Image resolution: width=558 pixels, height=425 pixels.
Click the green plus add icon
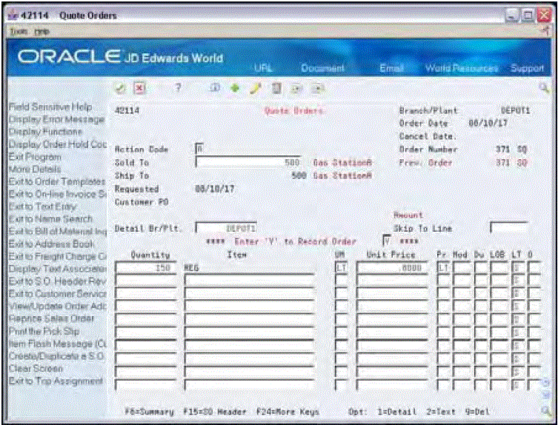235,89
